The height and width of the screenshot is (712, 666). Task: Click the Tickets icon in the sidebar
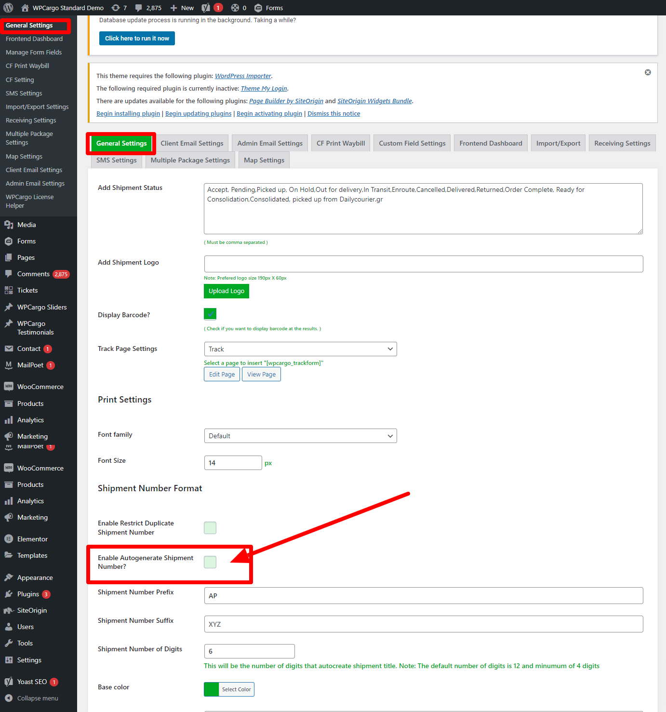(9, 290)
